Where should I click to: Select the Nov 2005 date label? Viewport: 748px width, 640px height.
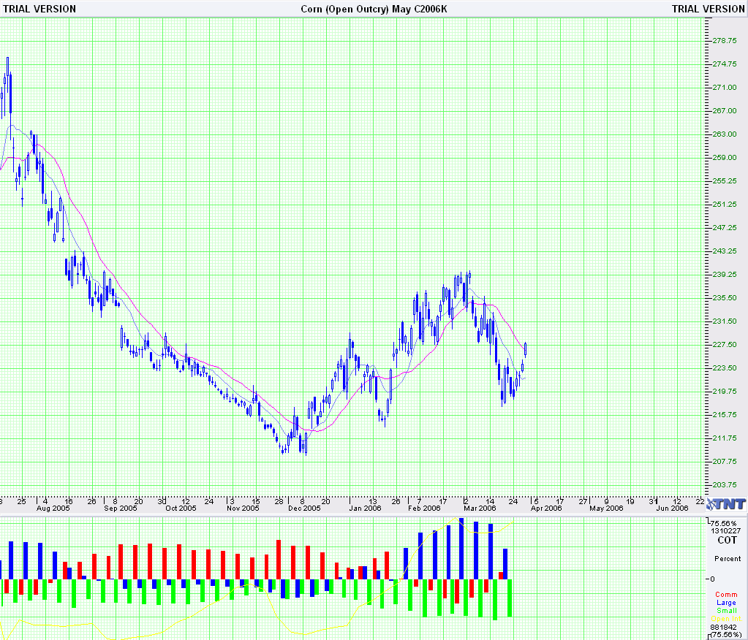coord(243,508)
